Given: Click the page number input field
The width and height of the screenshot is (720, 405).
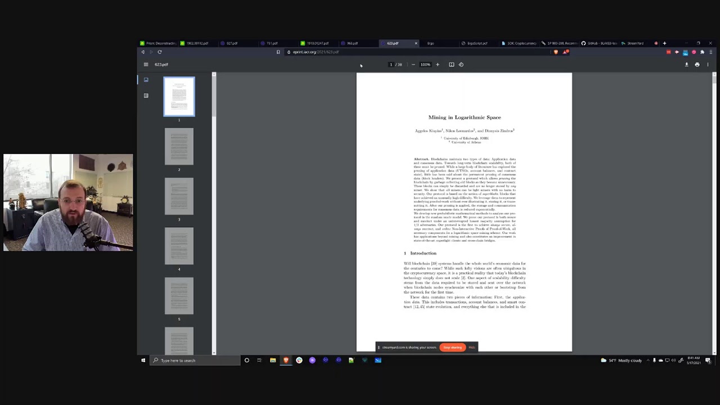Looking at the screenshot, I should pos(391,64).
